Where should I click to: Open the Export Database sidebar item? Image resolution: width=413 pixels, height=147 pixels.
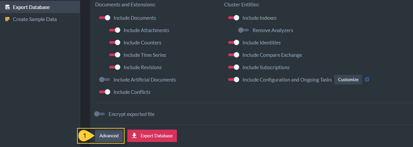coord(40,7)
